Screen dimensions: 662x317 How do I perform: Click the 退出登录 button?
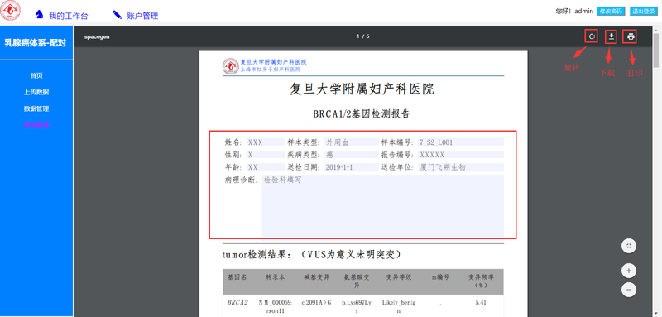pos(644,12)
